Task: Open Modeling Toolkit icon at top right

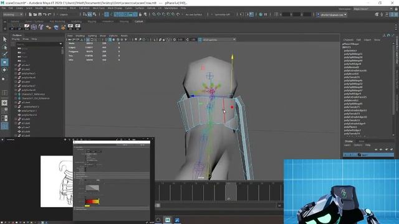Action: click(377, 14)
